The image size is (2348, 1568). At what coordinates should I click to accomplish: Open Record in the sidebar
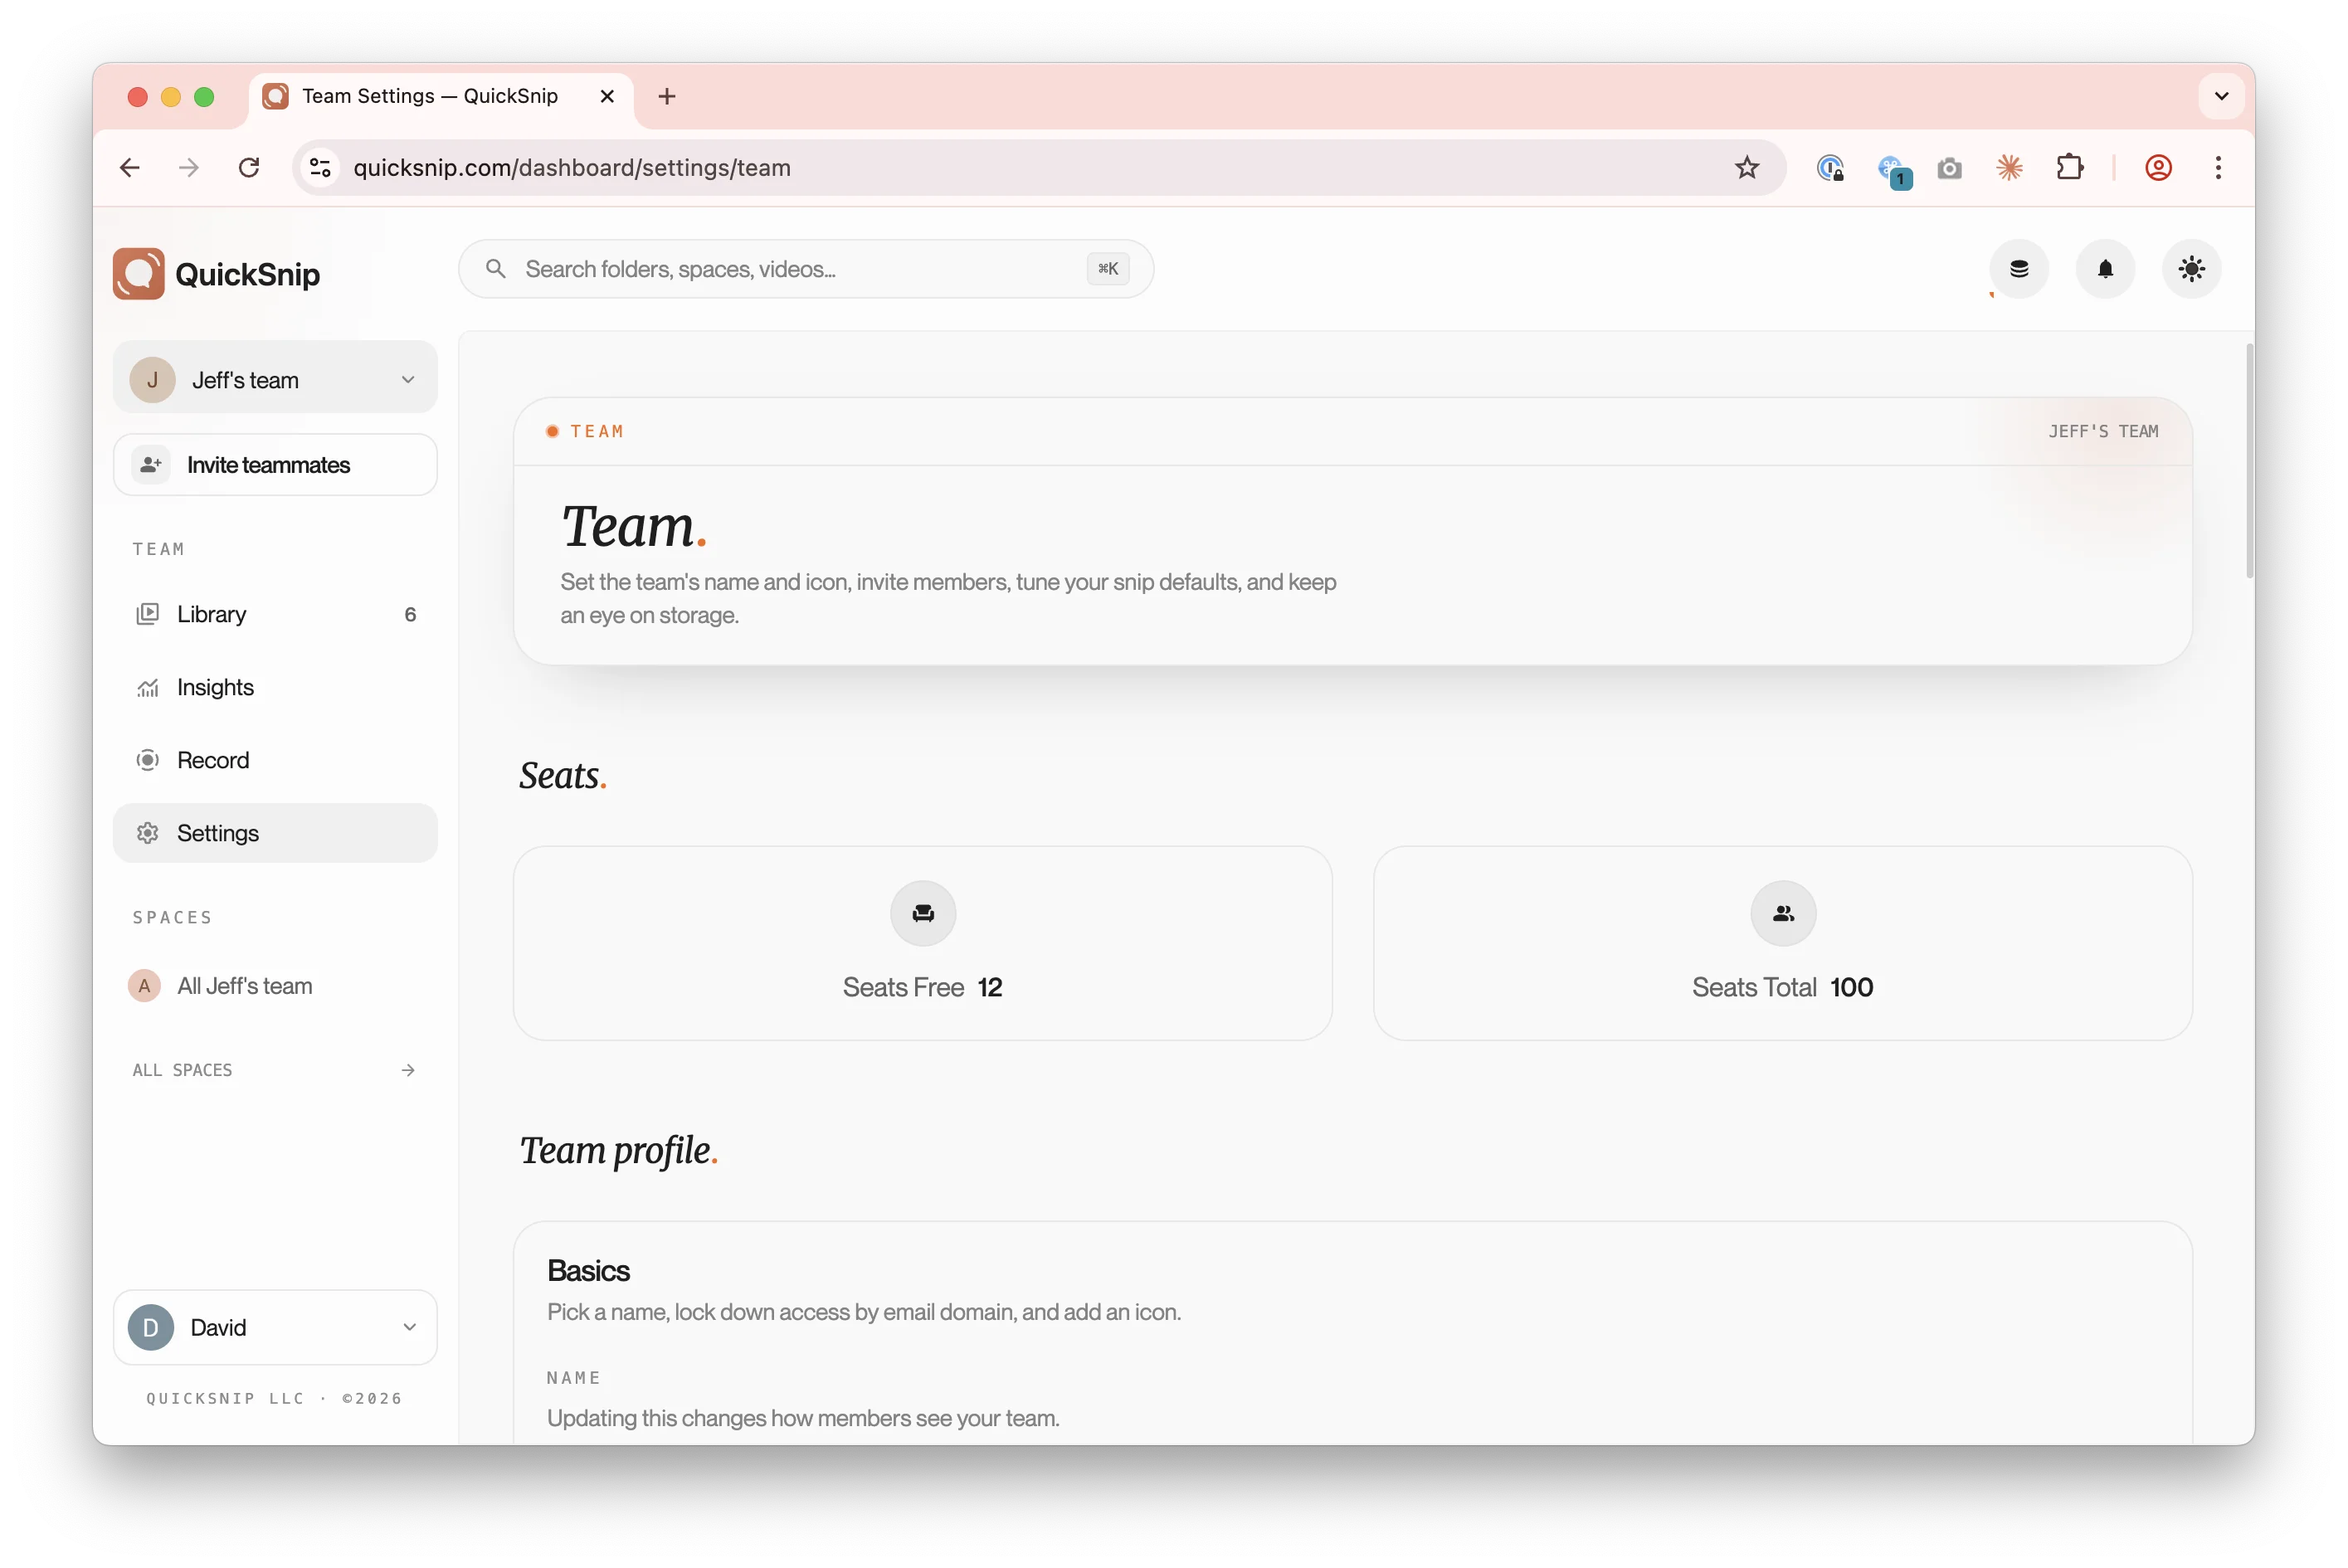click(x=275, y=760)
